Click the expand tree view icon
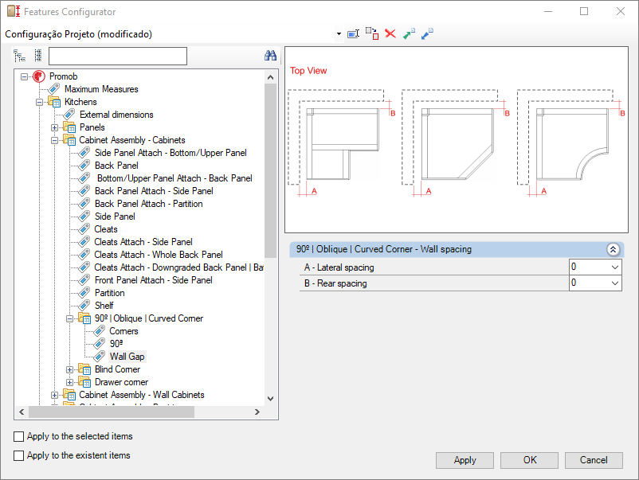 19,56
